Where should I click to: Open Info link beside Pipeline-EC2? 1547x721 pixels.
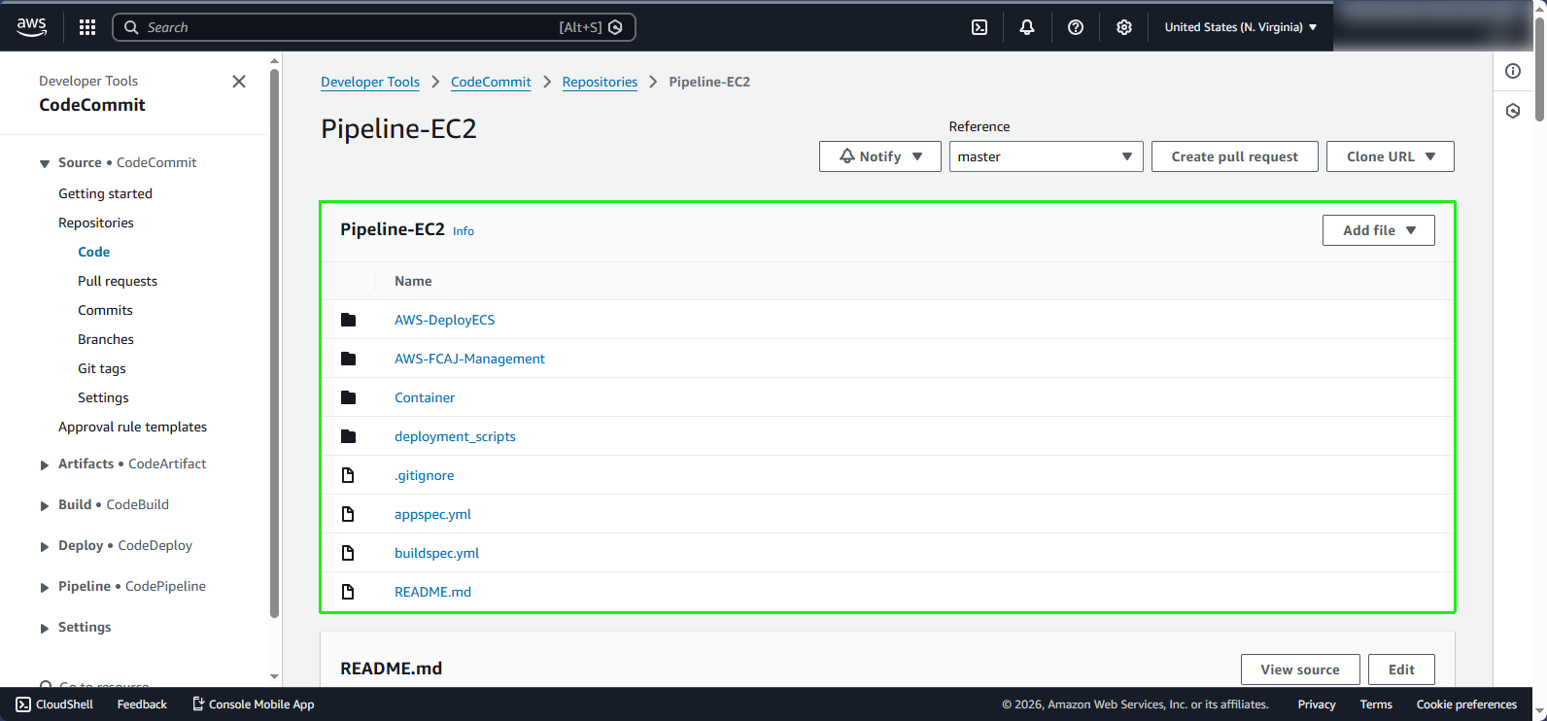coord(464,231)
